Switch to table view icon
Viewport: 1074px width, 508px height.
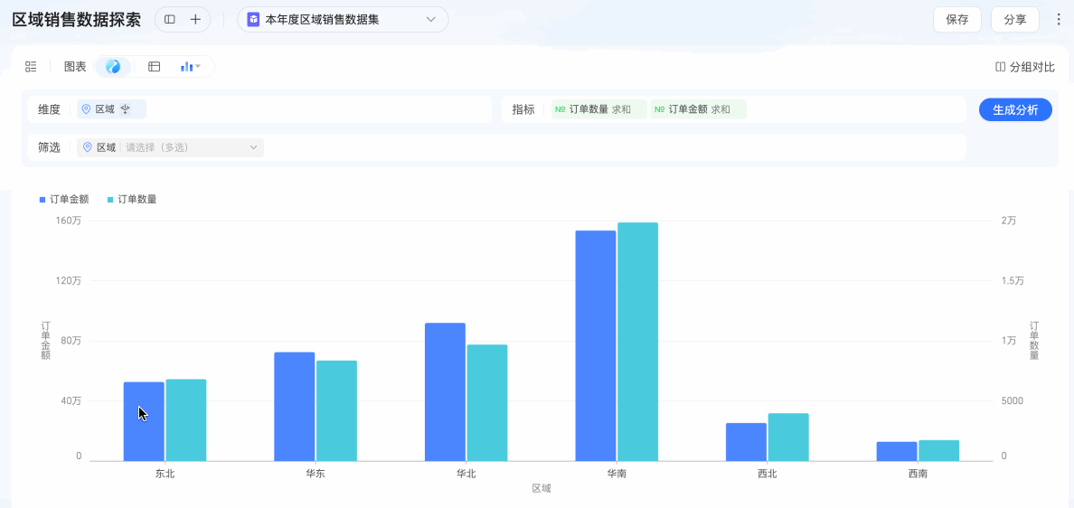point(154,66)
